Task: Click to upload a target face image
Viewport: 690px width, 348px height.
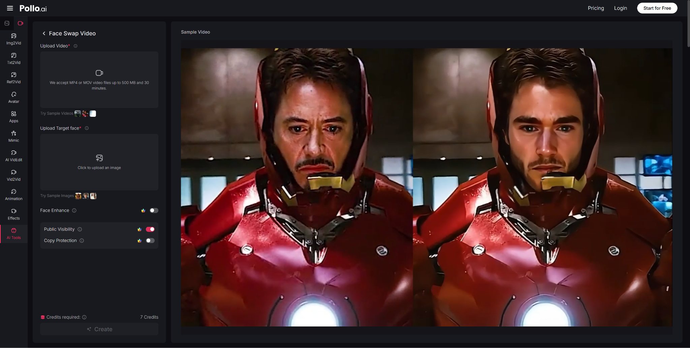Action: [x=99, y=162]
